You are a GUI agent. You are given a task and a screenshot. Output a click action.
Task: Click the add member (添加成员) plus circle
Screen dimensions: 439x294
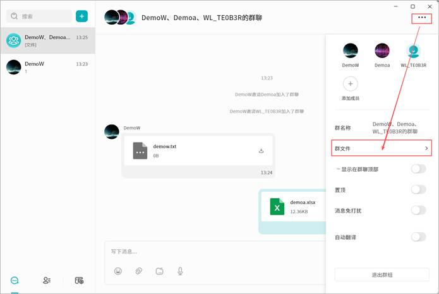[351, 84]
